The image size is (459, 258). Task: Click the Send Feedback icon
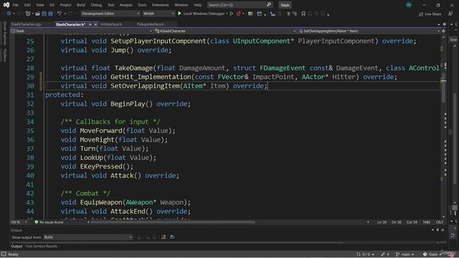pos(450,14)
